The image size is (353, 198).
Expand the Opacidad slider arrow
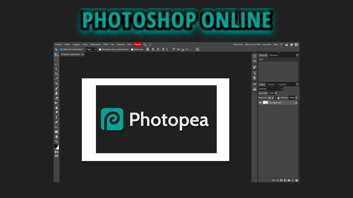click(276, 93)
